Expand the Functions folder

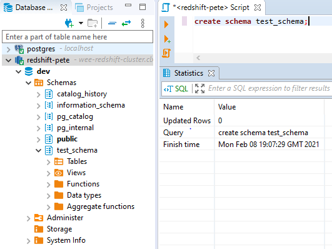[49, 185]
